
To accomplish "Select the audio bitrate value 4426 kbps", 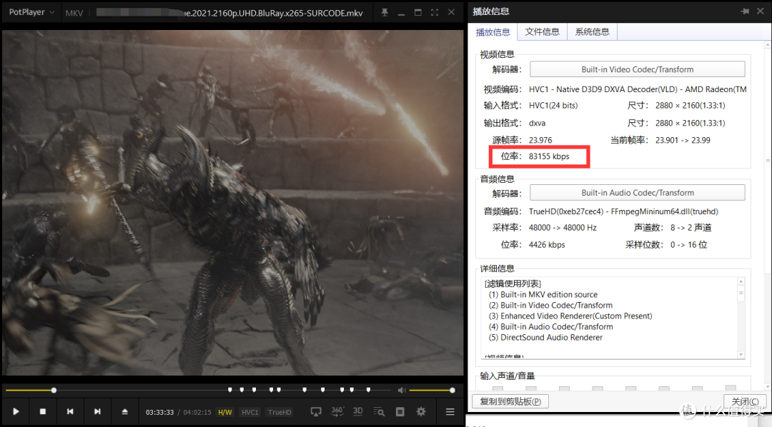I will 547,244.
